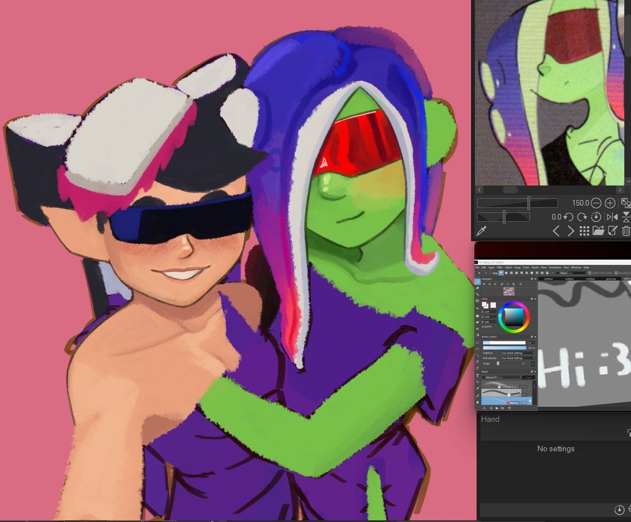Click highlighted Snap Off icon in FireAlpaca
Viewport: 631px width, 522px height.
[x=501, y=272]
